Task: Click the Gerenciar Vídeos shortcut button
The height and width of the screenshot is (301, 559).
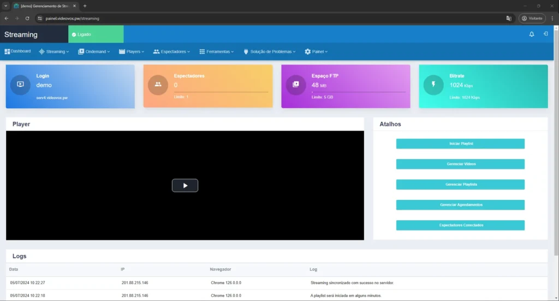Action: (x=460, y=164)
